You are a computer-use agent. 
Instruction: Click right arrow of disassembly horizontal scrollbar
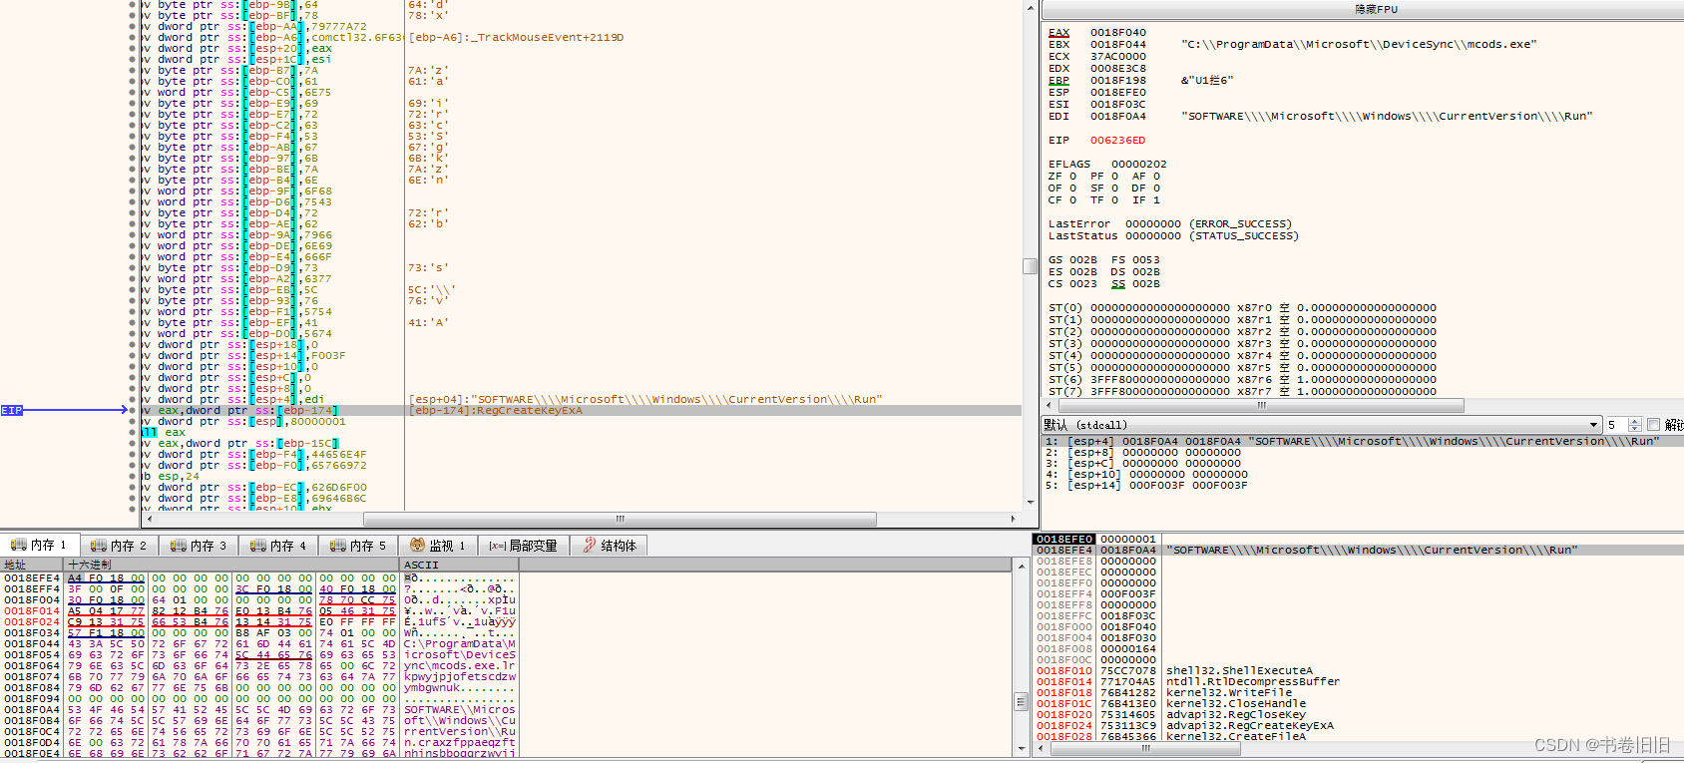click(x=1014, y=519)
